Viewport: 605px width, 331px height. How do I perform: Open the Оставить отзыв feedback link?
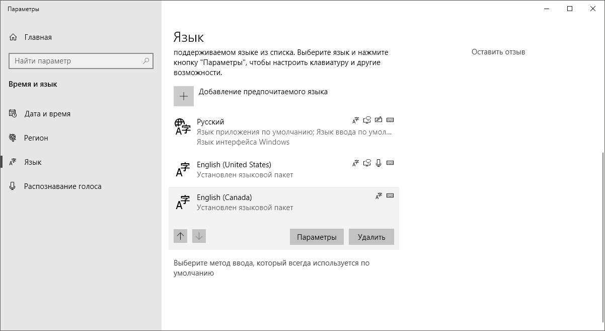coord(498,52)
